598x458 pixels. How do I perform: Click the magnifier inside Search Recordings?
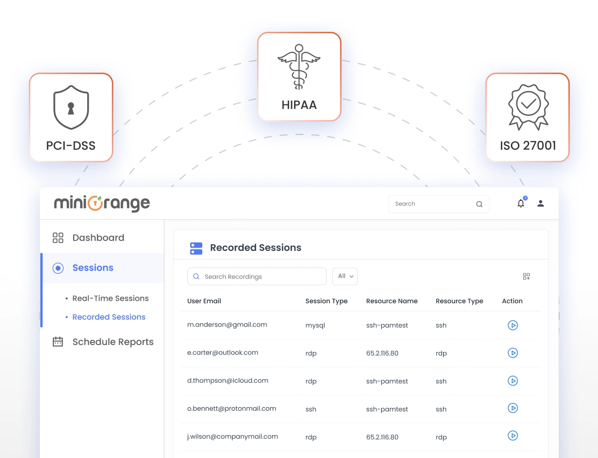tap(196, 276)
